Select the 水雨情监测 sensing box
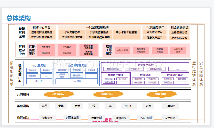Image resolution: width=214 pixels, height=128 pixels. point(72,118)
